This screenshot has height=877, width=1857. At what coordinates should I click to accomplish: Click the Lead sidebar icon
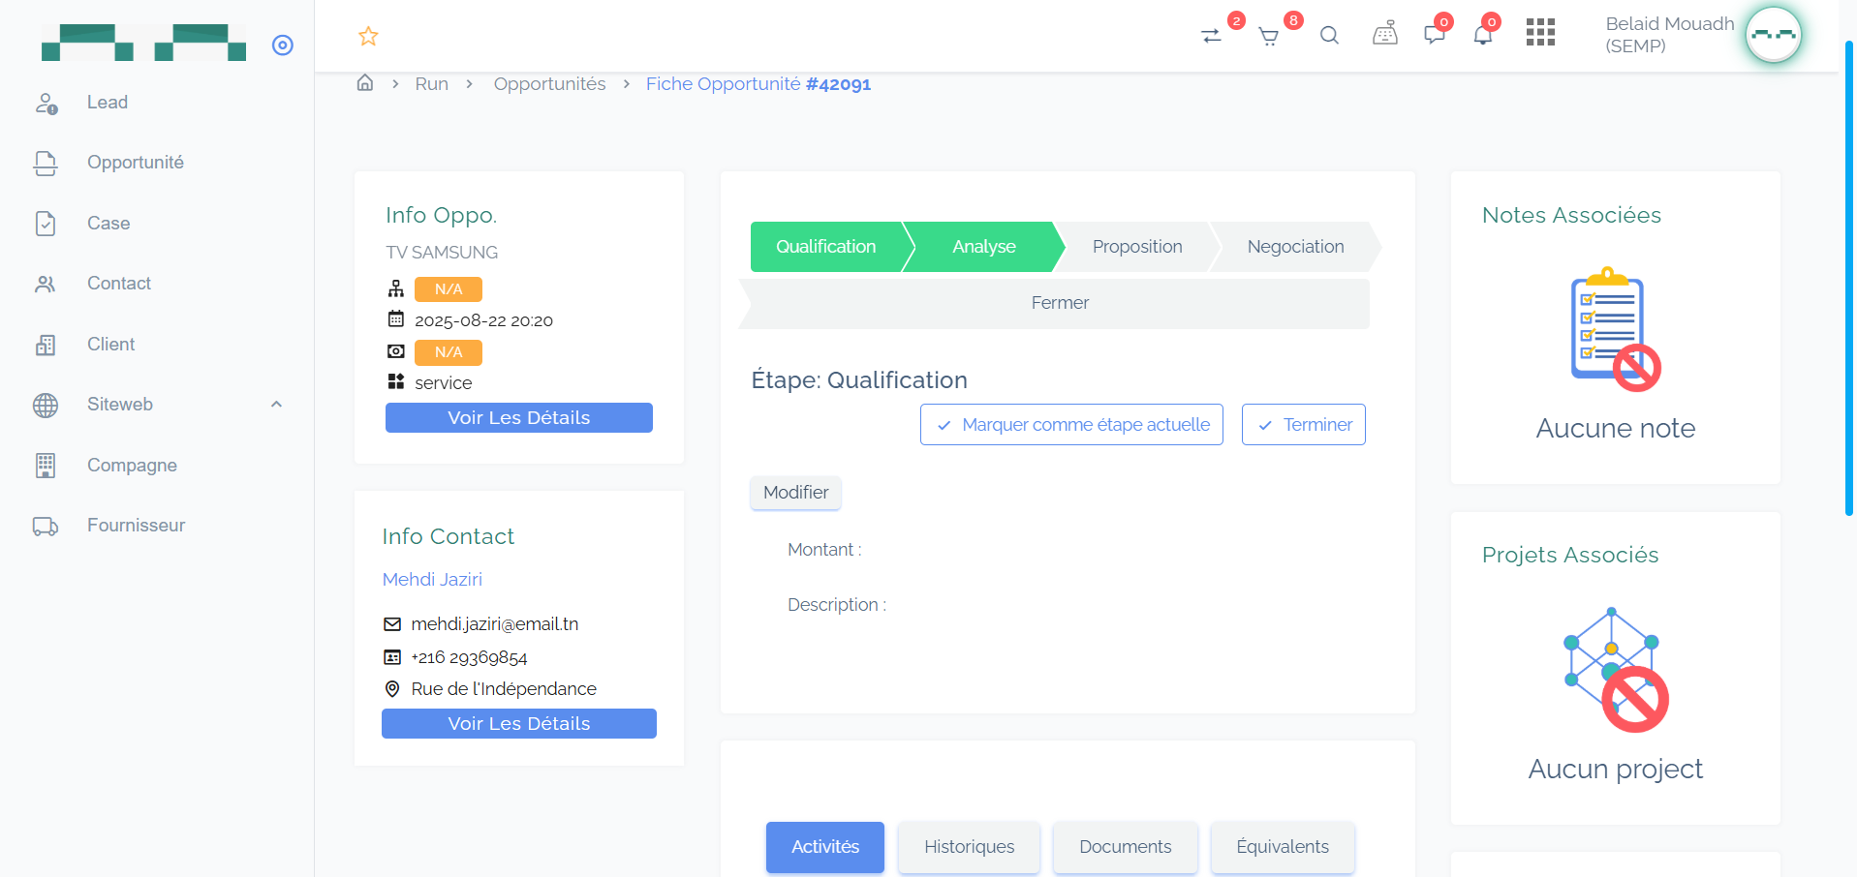coord(46,103)
